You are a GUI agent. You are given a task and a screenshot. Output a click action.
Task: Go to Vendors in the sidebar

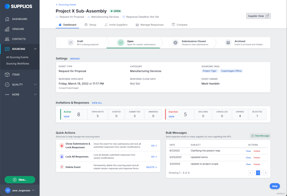click(18, 29)
